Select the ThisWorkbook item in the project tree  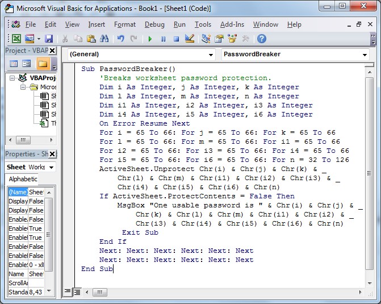pyautogui.click(x=49, y=123)
